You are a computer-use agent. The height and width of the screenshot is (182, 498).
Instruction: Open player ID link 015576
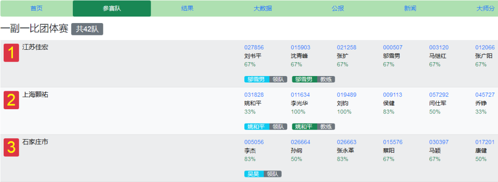click(393, 142)
